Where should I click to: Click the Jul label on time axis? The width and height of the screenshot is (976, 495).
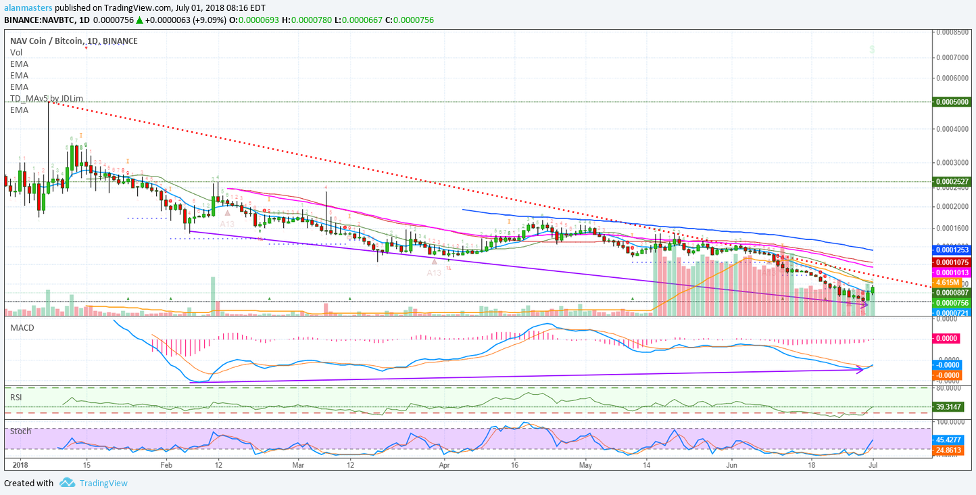coord(873,465)
